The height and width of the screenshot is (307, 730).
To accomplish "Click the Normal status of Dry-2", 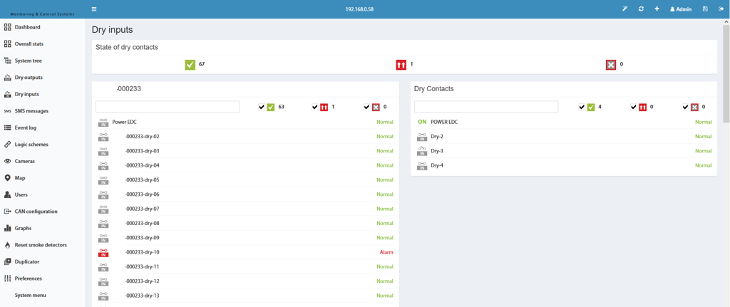I will pos(704,137).
